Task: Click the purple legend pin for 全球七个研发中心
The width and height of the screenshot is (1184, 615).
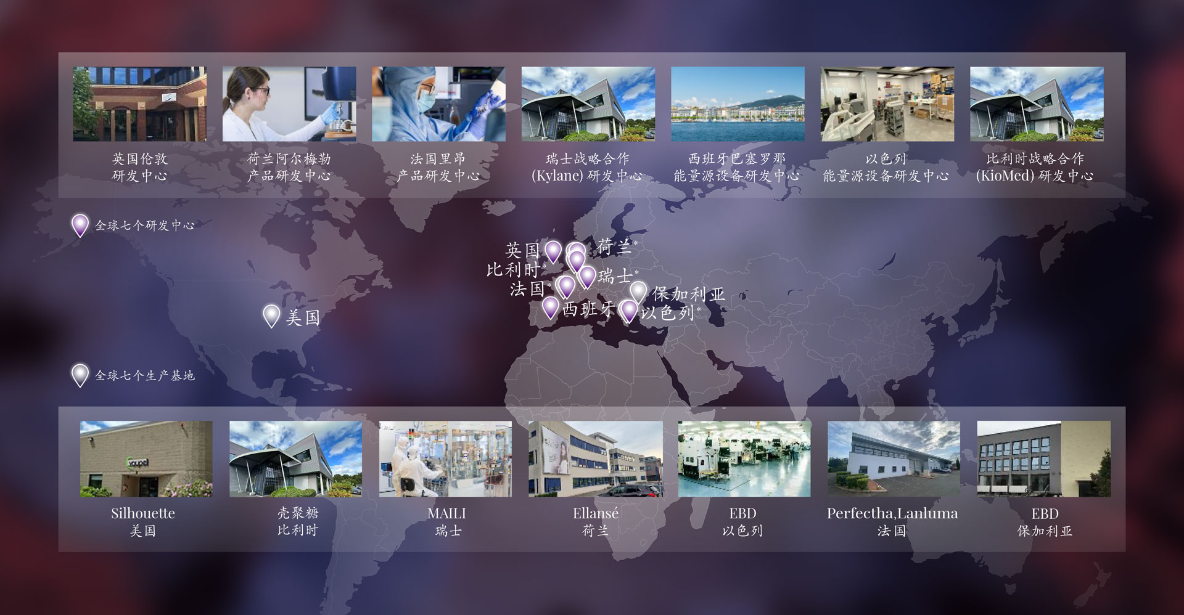Action: (x=80, y=224)
